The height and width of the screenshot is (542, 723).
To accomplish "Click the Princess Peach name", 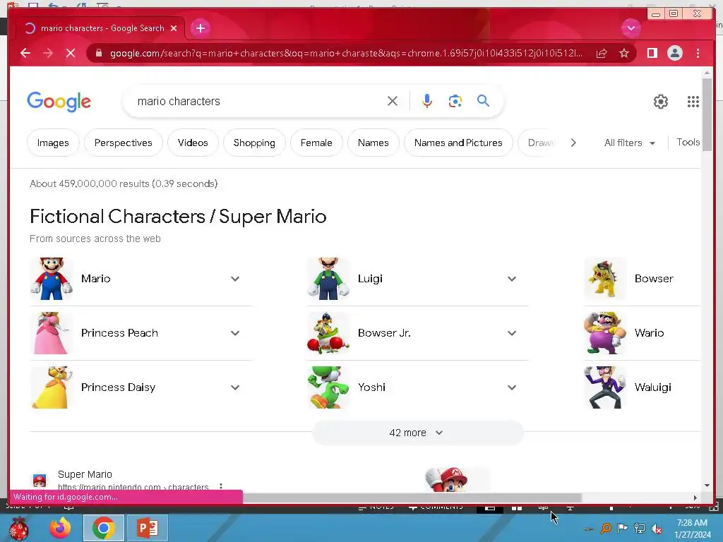I will [x=119, y=333].
